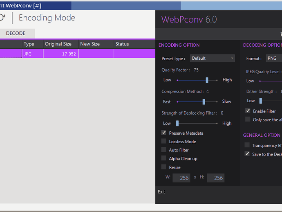Click the resize width W input field

pos(181,178)
